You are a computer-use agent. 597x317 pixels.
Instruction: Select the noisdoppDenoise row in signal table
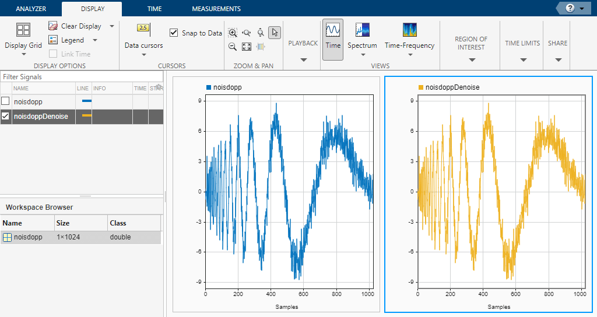pos(82,117)
